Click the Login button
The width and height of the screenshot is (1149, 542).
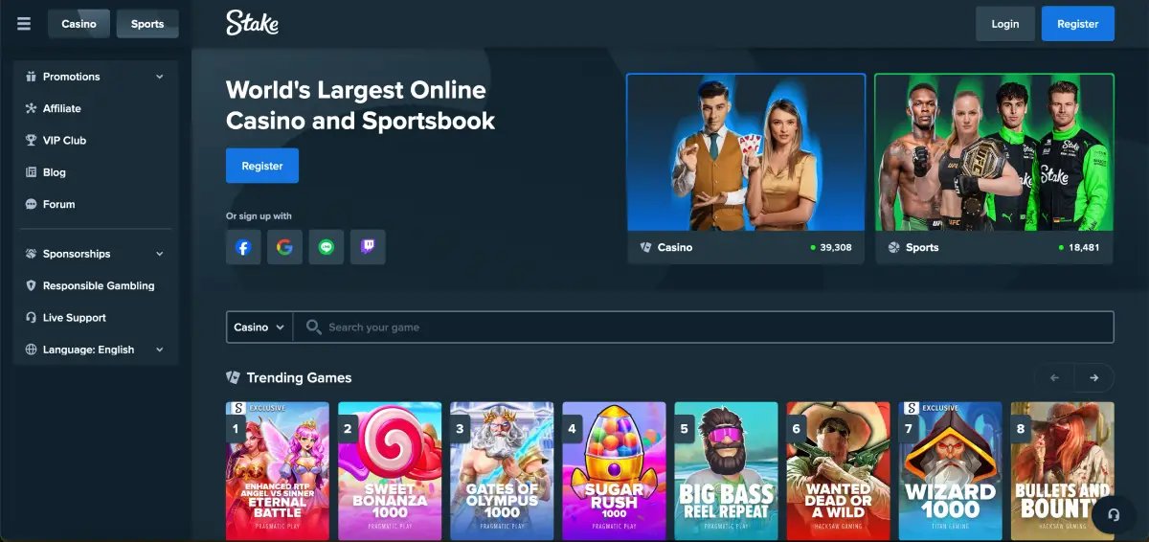pos(1005,24)
